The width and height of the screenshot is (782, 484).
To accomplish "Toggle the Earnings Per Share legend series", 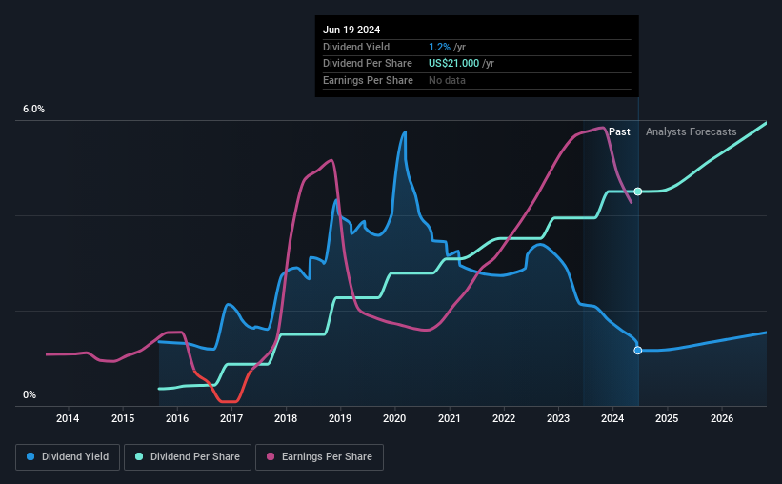I will coord(320,457).
